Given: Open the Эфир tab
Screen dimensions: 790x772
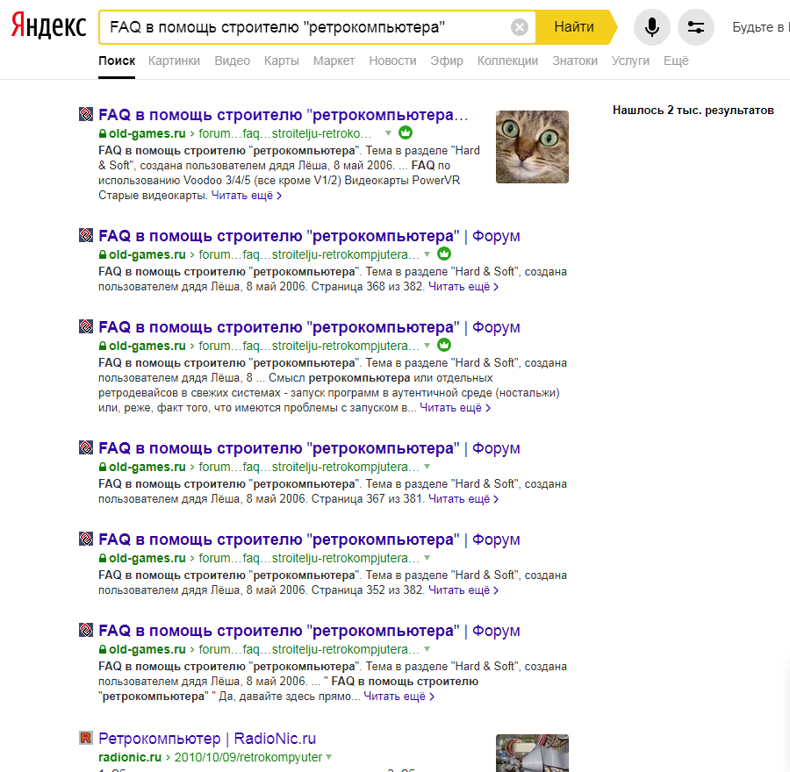Looking at the screenshot, I should coord(447,61).
